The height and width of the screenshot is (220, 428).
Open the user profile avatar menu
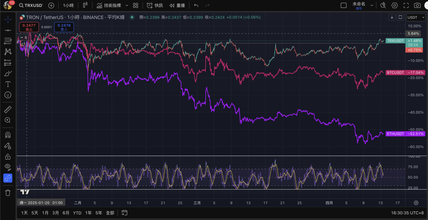click(8, 5)
